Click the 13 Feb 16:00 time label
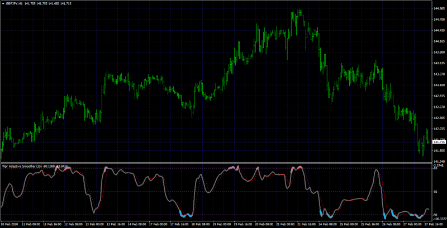447x228 pixels. click(x=116, y=225)
